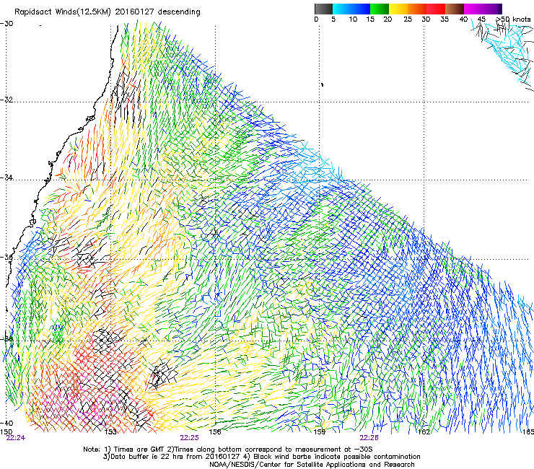Click the 'Note: 1) Times are GMT' line
This screenshot has width=534, height=469.
click(228, 450)
